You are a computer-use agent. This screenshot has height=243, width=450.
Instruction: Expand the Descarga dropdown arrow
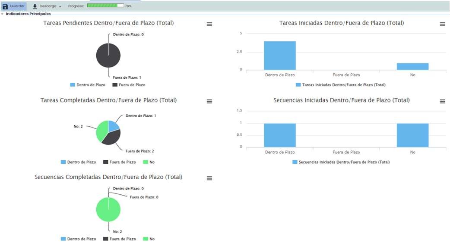[x=60, y=7]
